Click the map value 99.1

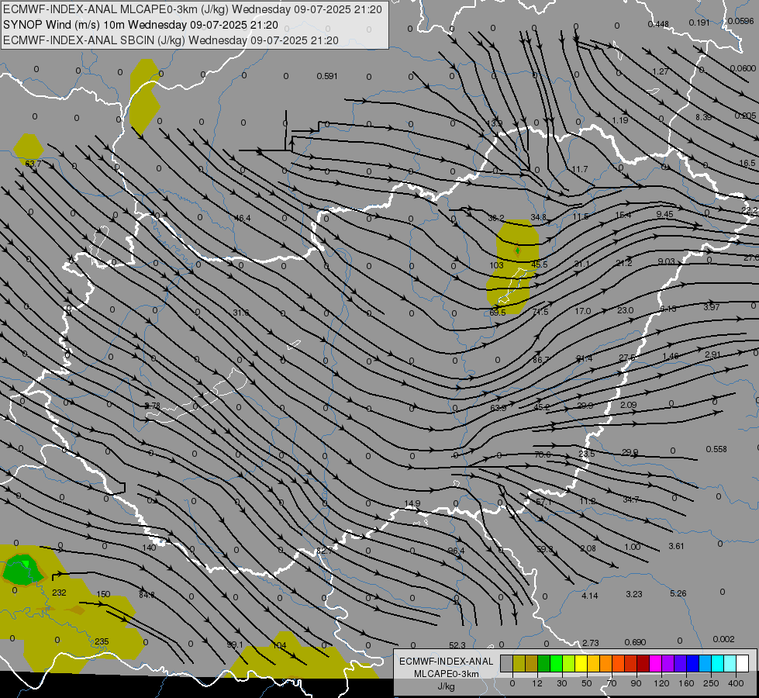pyautogui.click(x=235, y=644)
